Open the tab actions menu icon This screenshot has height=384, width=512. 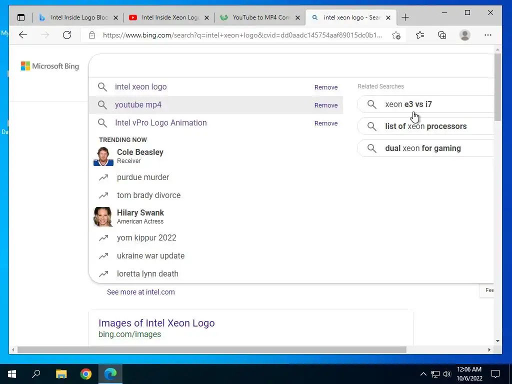point(21,17)
